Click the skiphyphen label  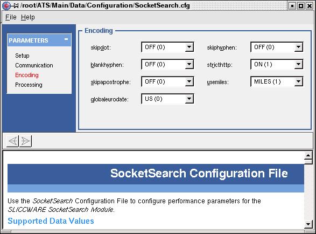(222, 47)
